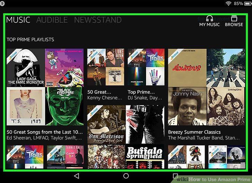The height and width of the screenshot is (183, 252).
Task: Open Black Eyed Peas The END cover
Action: coord(64,106)
